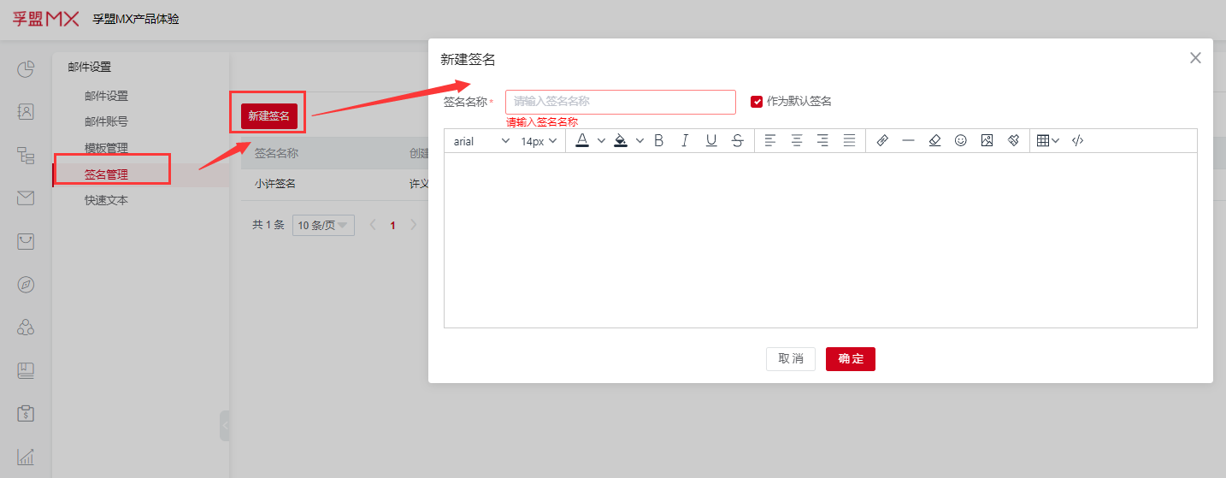Go to 快速文本 menu item
The width and height of the screenshot is (1226, 478).
click(106, 200)
